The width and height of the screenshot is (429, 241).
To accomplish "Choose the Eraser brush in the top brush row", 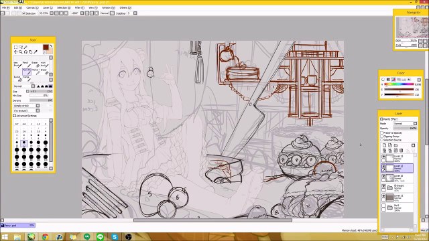I will coord(36,64).
